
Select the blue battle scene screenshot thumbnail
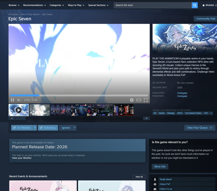tap(81, 110)
